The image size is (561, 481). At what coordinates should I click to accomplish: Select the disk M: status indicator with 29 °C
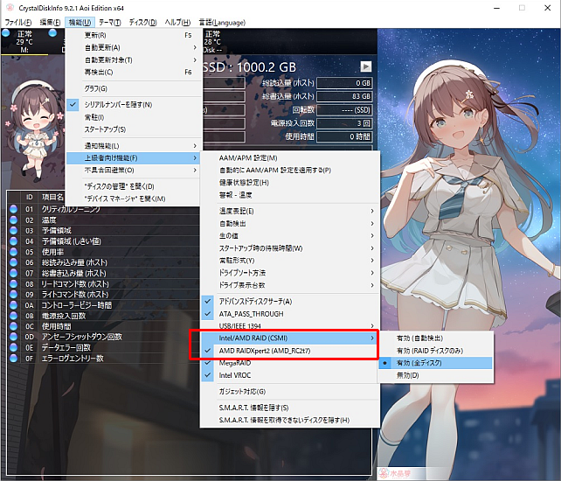[x=24, y=42]
